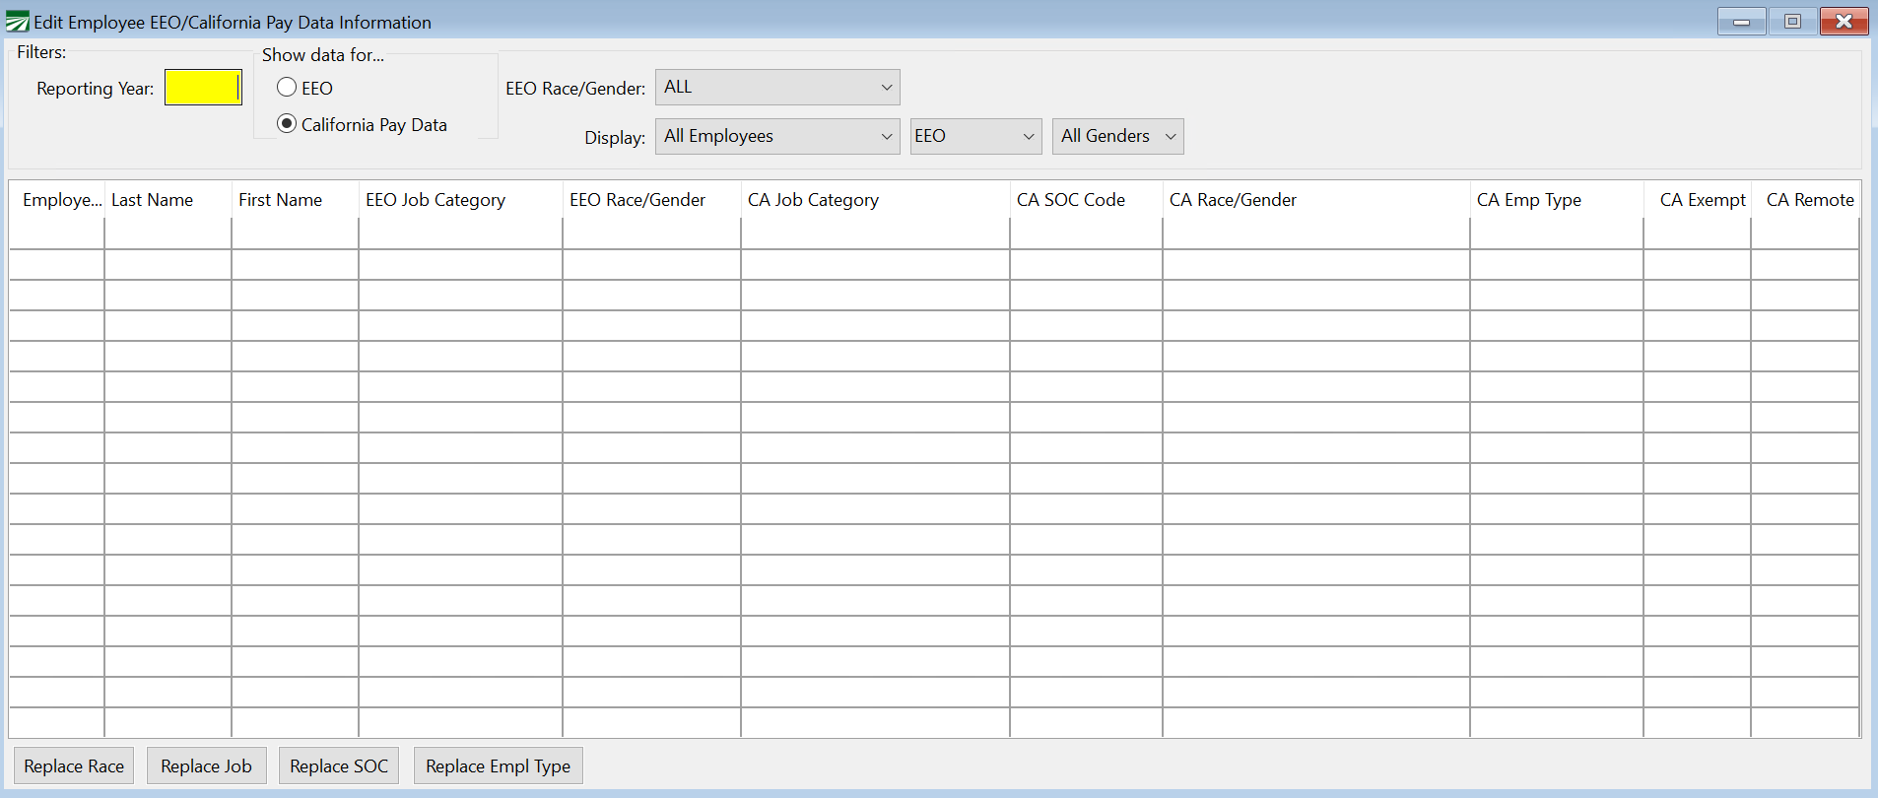Click the EEO Job Category column header
The image size is (1878, 798).
pos(436,200)
